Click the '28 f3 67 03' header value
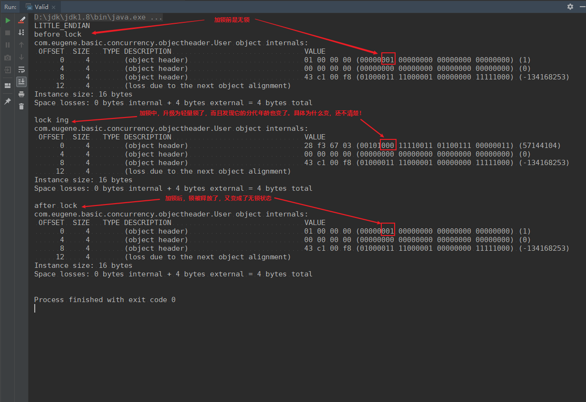The height and width of the screenshot is (402, 586). point(328,146)
